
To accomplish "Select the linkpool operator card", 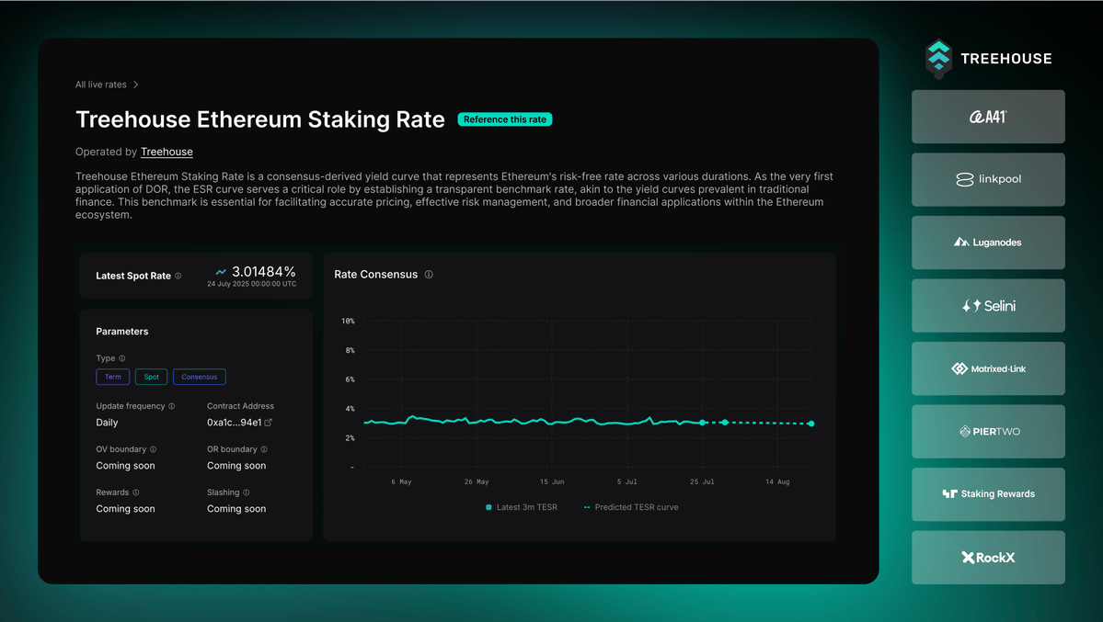I will tap(988, 179).
